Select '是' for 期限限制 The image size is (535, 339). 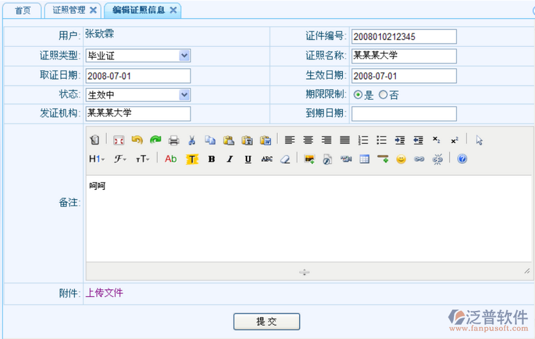click(358, 95)
